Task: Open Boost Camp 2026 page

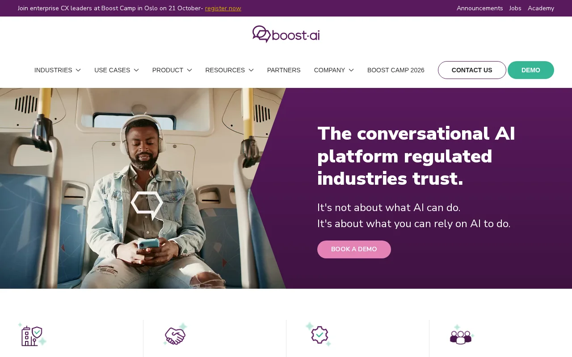Action: pyautogui.click(x=396, y=70)
